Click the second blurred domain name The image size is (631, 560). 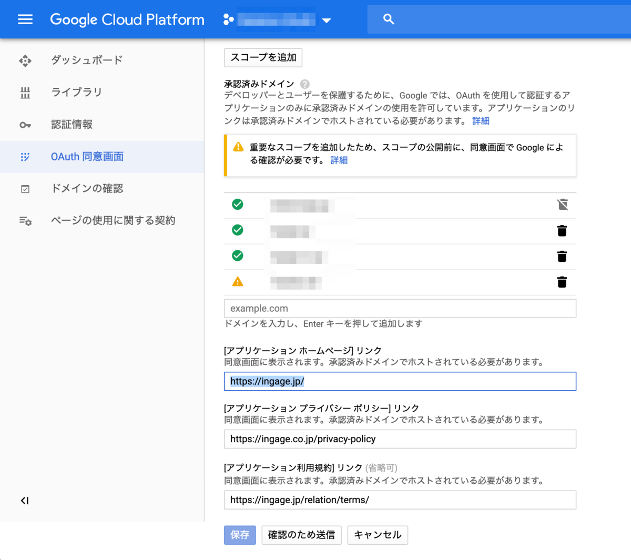(293, 231)
